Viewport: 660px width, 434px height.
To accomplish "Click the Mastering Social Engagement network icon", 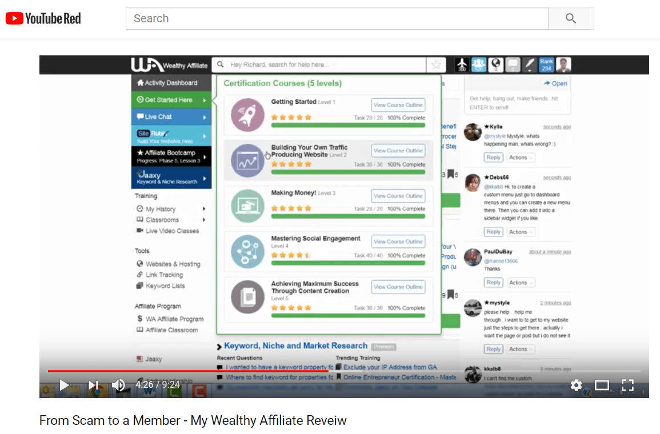I will pyautogui.click(x=247, y=251).
